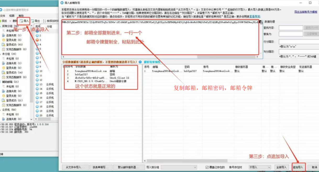319x172 pixels.
Task: Click the 列分隔符 input field
Action: [299, 52]
